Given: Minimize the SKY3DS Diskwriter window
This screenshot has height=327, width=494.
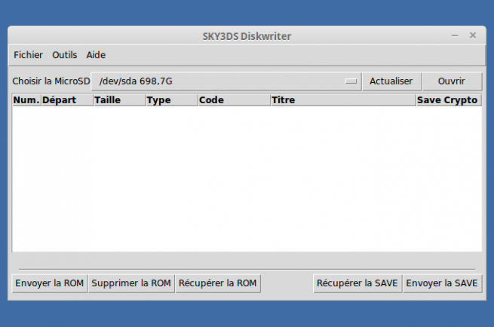Looking at the screenshot, I should 455,35.
